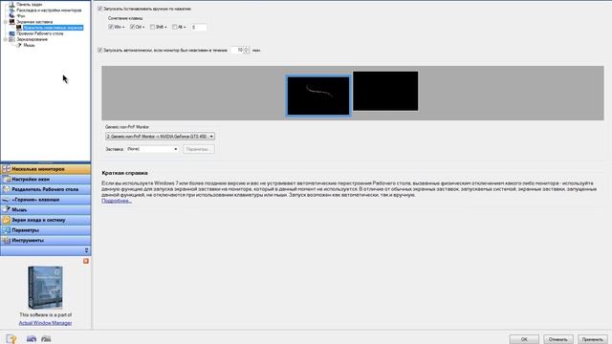Toggle Запускать автоматически when monitor inactive checkbox
This screenshot has height=344, width=612.
pos(99,50)
